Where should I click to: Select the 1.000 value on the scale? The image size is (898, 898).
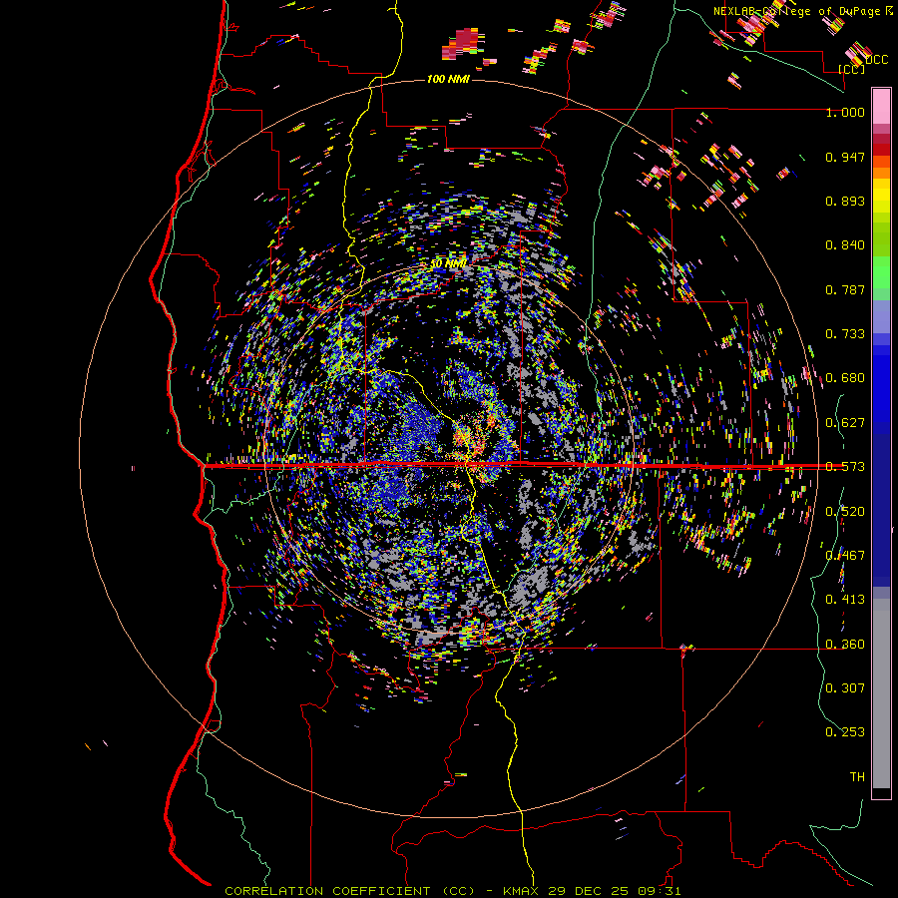(845, 112)
